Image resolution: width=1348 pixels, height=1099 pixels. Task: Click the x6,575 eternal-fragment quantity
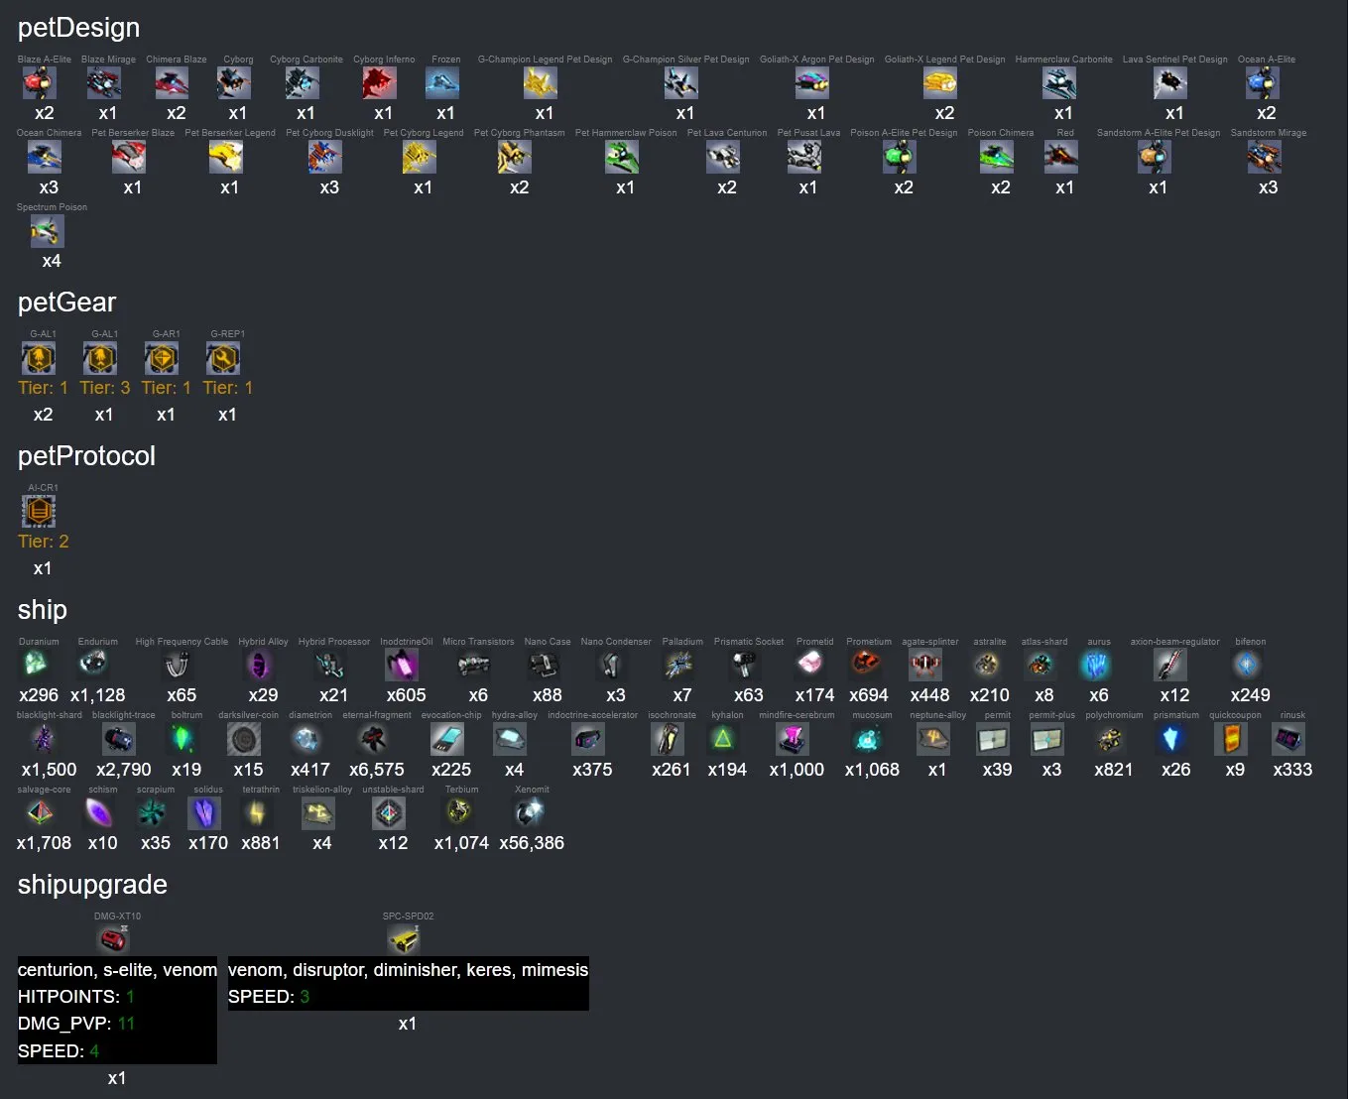377,770
